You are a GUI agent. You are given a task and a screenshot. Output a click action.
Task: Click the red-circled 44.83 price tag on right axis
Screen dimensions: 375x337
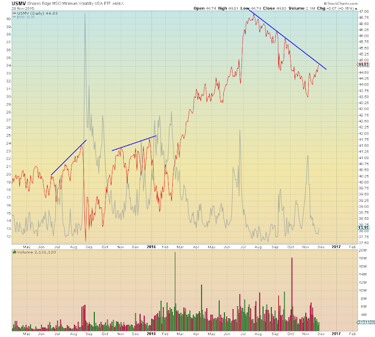pos(363,64)
